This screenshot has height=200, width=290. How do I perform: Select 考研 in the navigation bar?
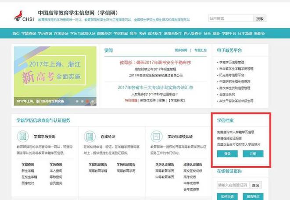(142, 33)
